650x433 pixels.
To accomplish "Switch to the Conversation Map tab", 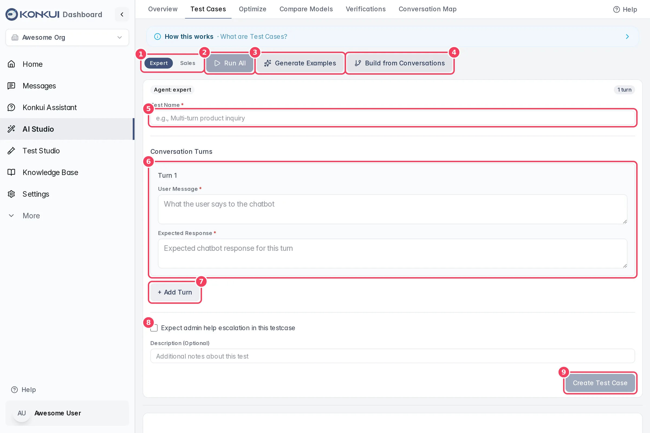I will click(428, 9).
